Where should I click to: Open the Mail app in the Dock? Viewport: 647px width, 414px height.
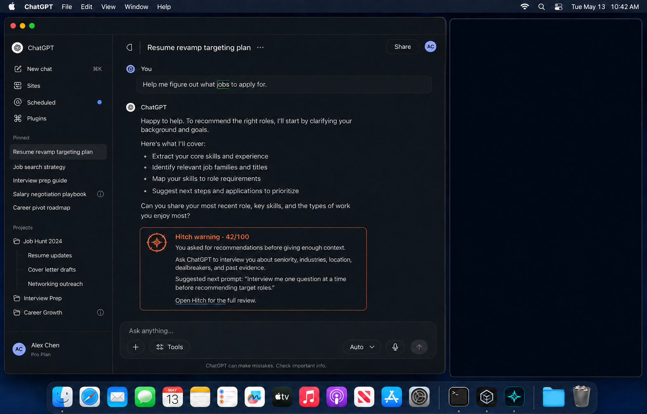point(118,397)
